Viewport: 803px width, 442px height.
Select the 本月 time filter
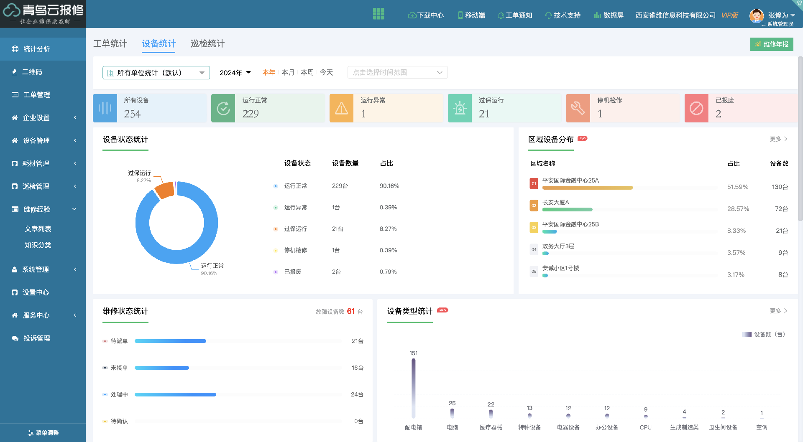point(288,73)
